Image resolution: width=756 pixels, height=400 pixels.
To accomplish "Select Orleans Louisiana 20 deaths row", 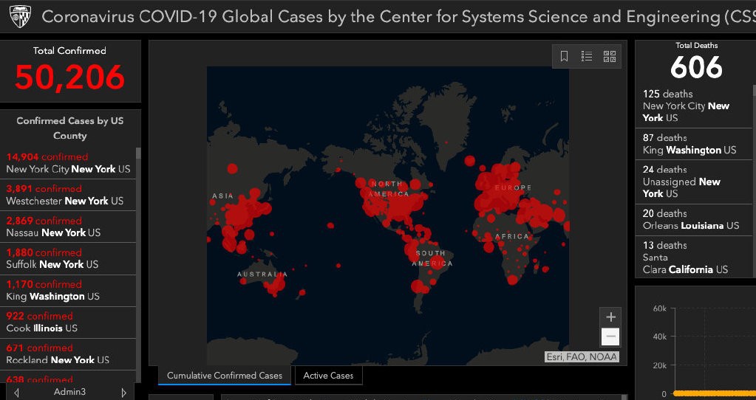I will point(694,219).
